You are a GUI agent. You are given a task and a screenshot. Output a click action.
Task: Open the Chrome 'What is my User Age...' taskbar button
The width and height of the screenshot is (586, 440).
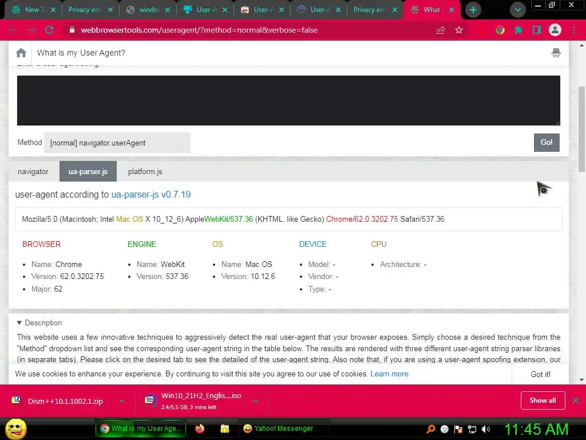[141, 429]
